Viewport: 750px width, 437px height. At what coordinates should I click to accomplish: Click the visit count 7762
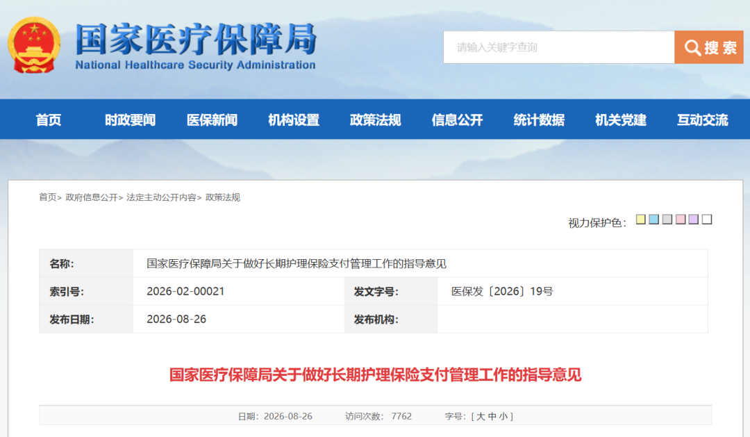(x=401, y=416)
